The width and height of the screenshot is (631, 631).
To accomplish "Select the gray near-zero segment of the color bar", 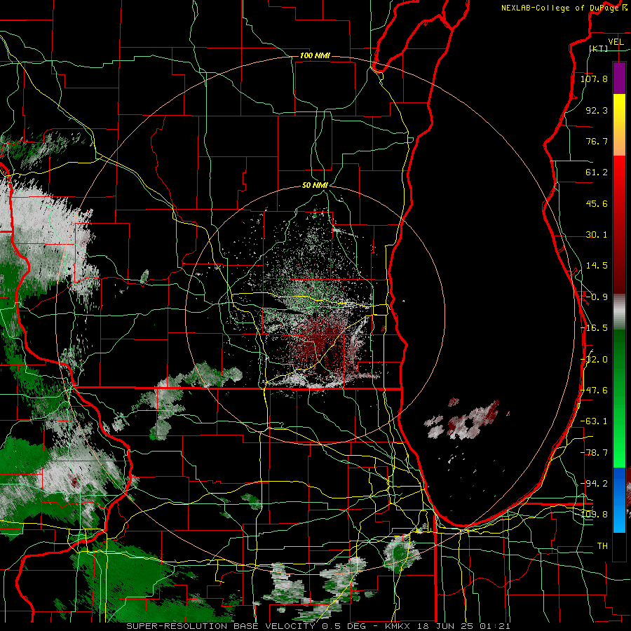I will (619, 312).
